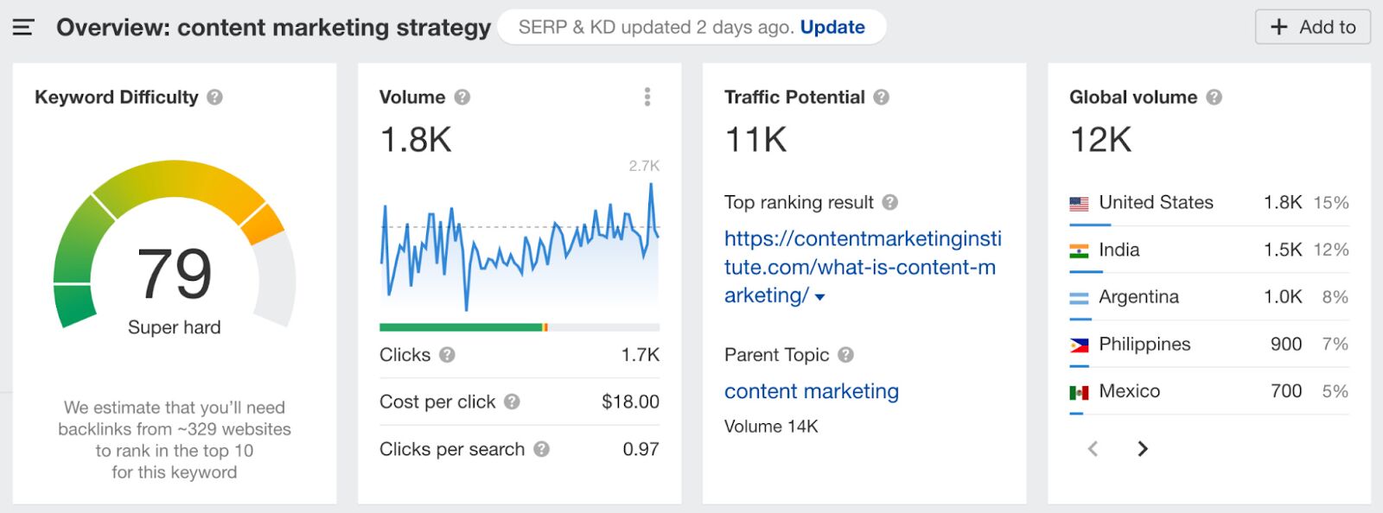The image size is (1383, 513).
Task: Click the Traffic Potential help icon
Action: pyautogui.click(x=882, y=98)
